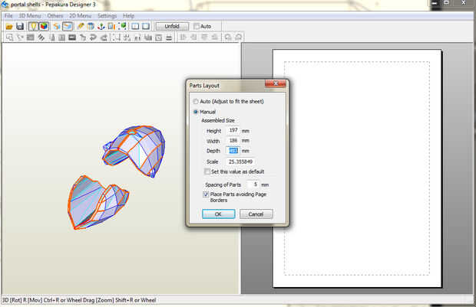
Task: Select Auto (Adjust to fit the sheet) option
Action: [196, 101]
